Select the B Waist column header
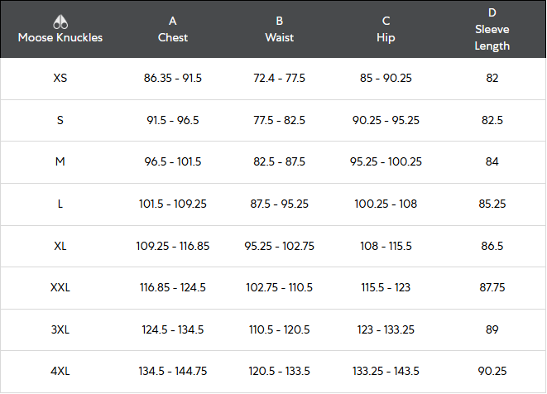This screenshot has height=394, width=547. click(280, 30)
